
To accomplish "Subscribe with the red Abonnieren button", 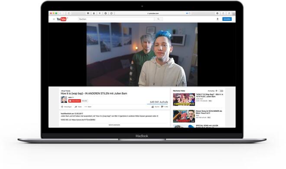I will coord(75,101).
